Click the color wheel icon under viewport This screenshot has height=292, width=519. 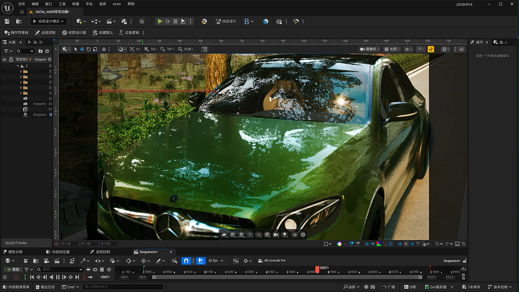pos(339,244)
